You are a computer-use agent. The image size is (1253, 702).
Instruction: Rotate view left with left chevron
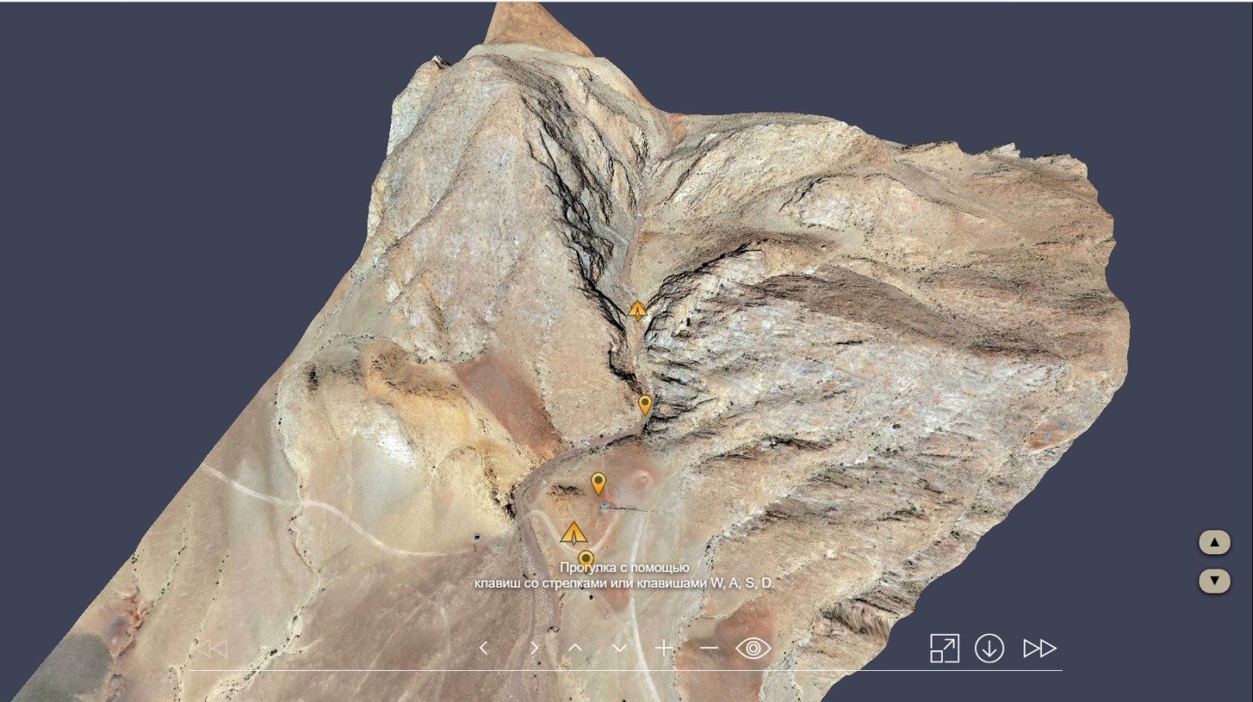tap(483, 648)
